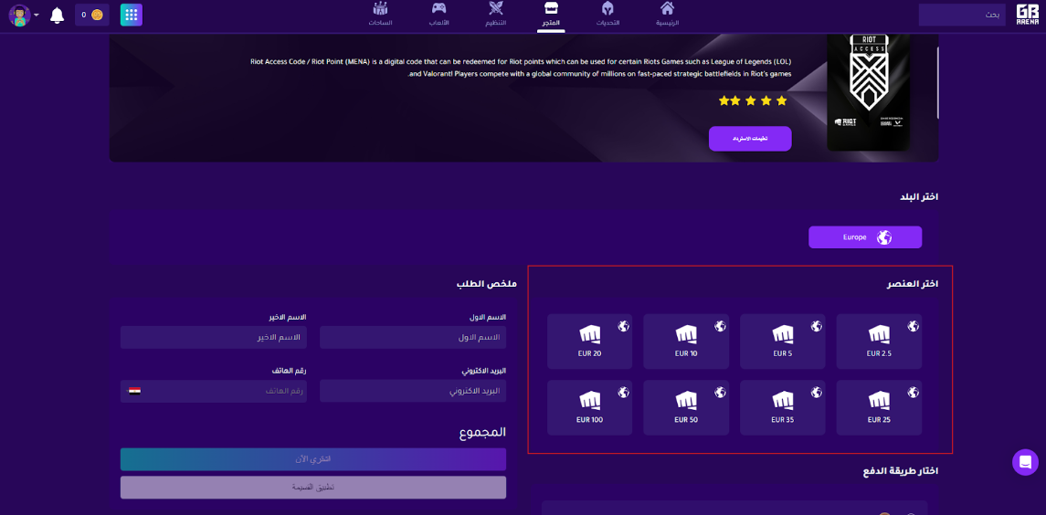Click the Riot Access card image

point(868,92)
